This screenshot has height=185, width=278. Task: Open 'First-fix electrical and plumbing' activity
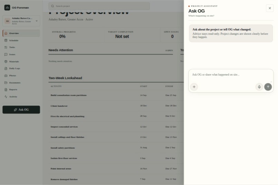pyautogui.click(x=67, y=116)
